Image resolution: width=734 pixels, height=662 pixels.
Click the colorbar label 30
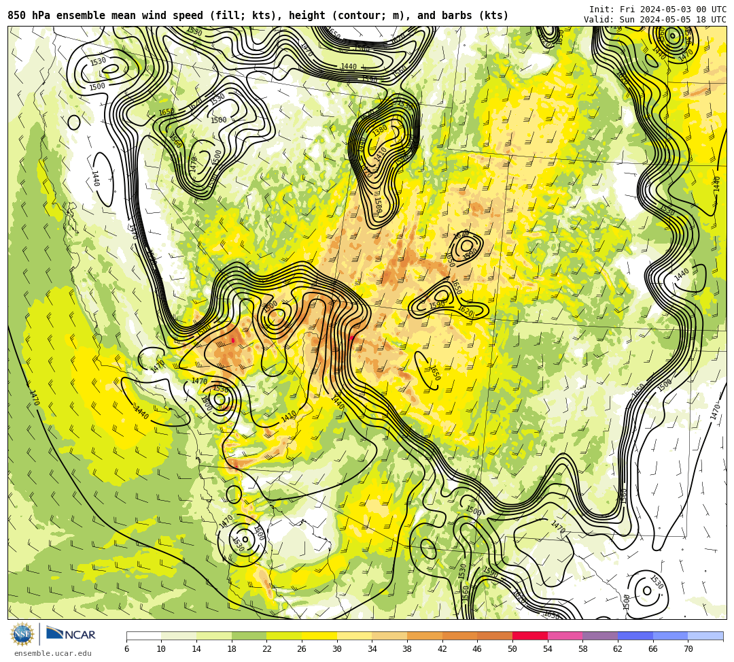coord(337,649)
